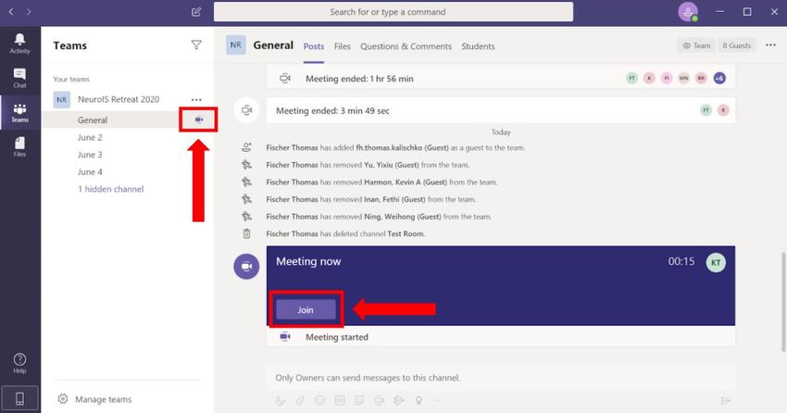
Task: Open the profile avatar menu
Action: coord(688,11)
